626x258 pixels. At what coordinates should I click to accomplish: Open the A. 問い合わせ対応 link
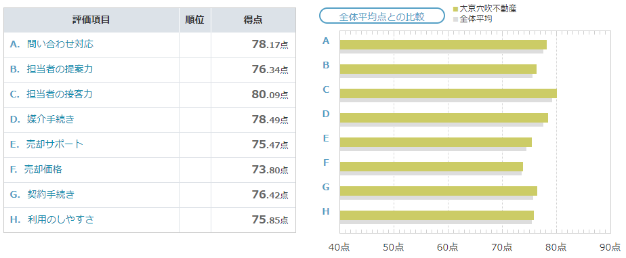(51, 44)
